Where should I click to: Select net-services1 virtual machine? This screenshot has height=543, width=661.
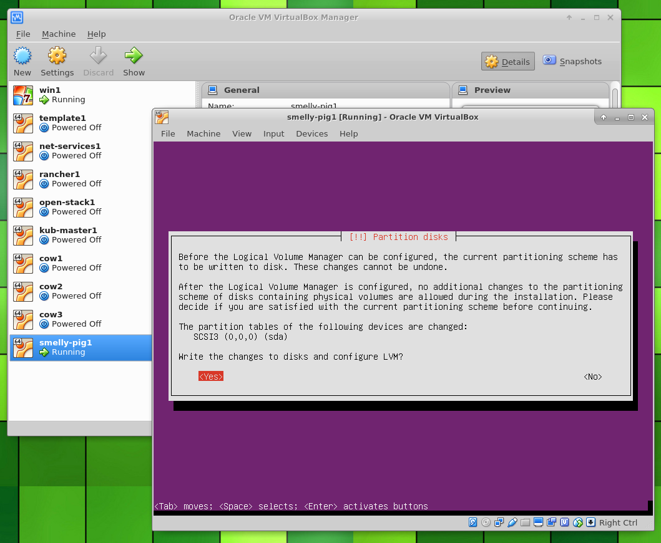pyautogui.click(x=81, y=151)
